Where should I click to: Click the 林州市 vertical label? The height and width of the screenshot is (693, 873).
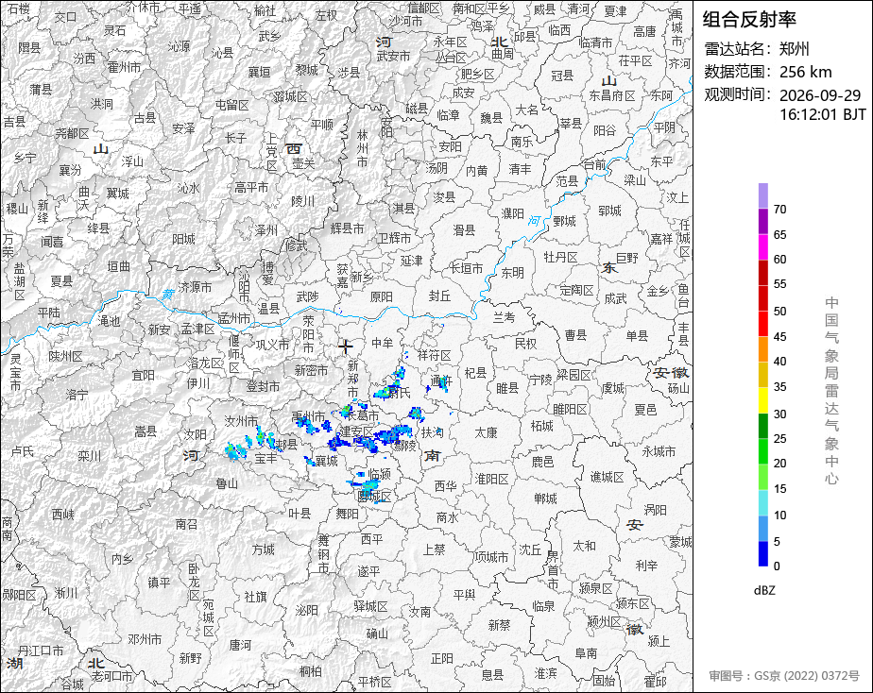click(x=363, y=148)
